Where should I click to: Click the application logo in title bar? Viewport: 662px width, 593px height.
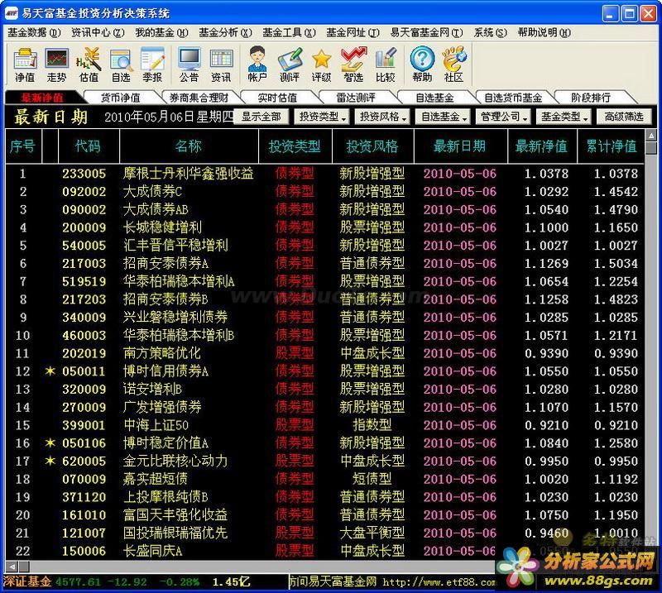pyautogui.click(x=12, y=13)
